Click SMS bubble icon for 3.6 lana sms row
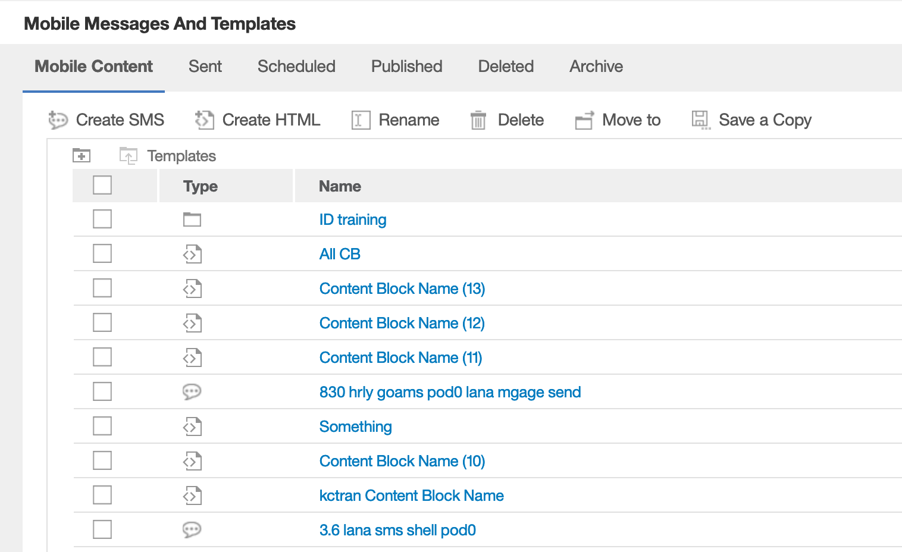Viewport: 902px width, 552px height. [x=192, y=529]
